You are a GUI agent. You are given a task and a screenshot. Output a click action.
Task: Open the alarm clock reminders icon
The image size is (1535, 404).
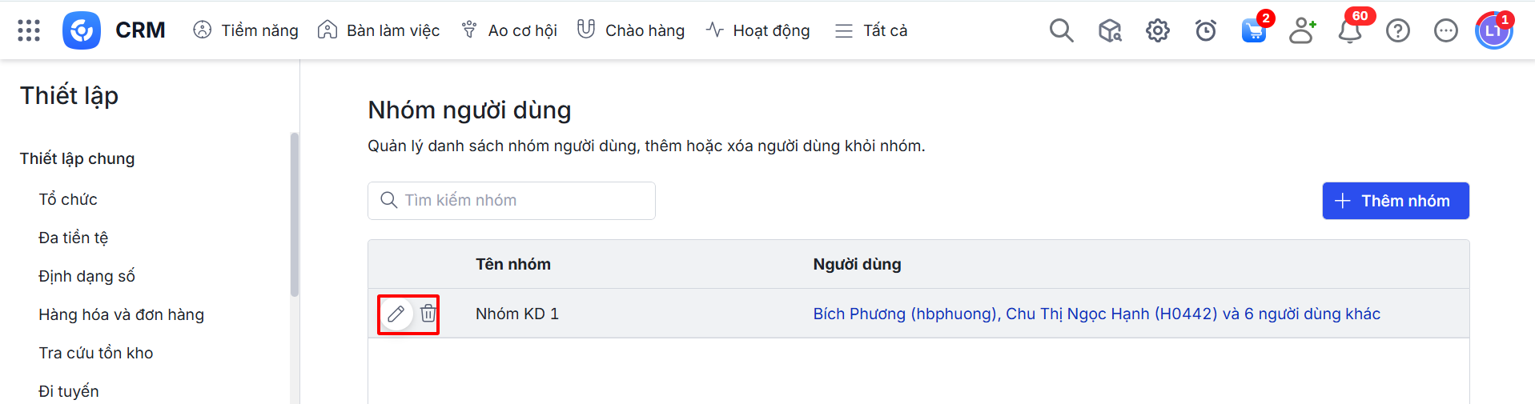[1205, 30]
